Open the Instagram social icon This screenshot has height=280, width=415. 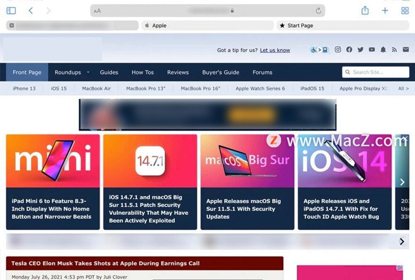[338, 49]
